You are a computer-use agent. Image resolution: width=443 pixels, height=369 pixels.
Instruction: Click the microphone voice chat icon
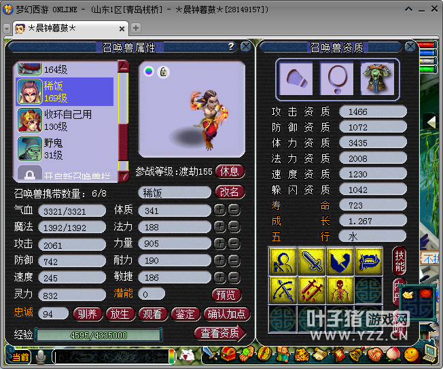click(x=41, y=357)
